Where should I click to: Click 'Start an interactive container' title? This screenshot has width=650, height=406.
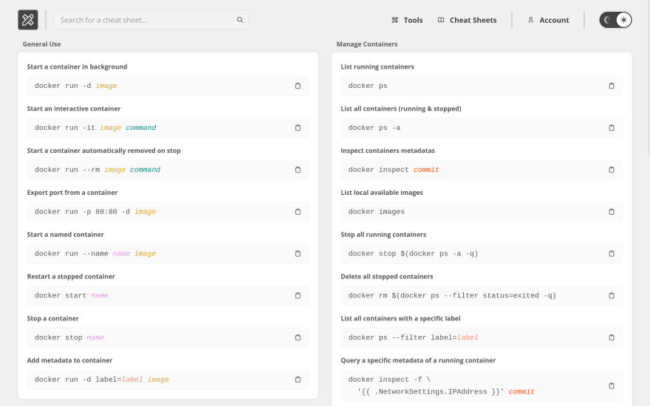click(x=74, y=109)
